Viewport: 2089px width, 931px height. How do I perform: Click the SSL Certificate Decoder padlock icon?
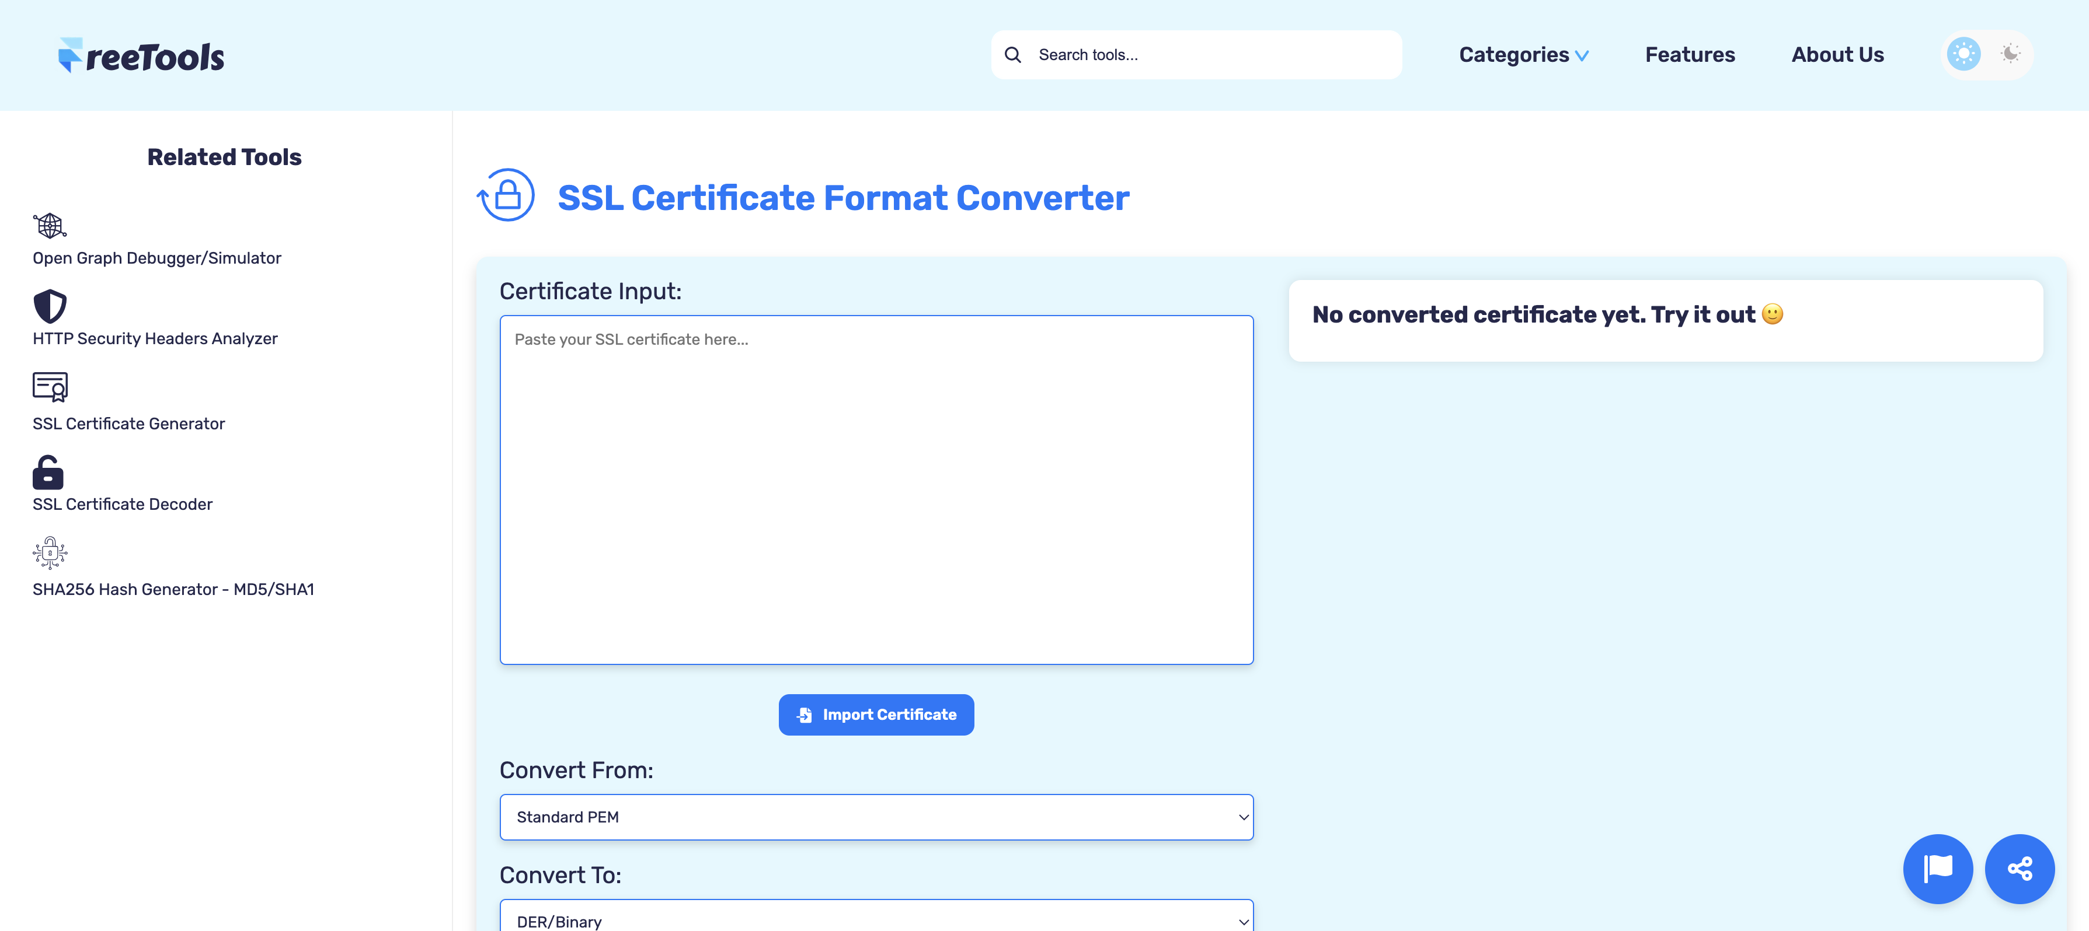(47, 473)
